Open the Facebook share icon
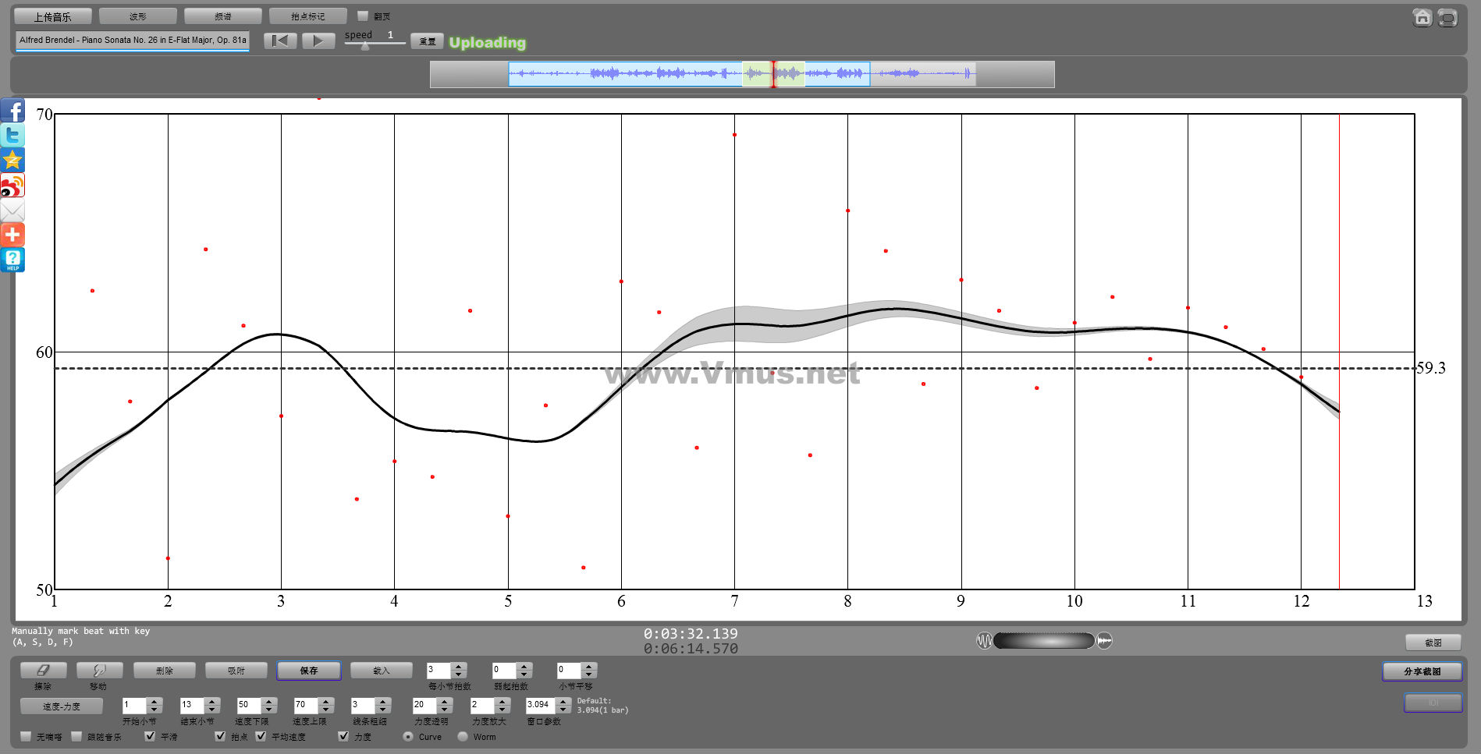Viewport: 1481px width, 754px height. click(x=12, y=111)
